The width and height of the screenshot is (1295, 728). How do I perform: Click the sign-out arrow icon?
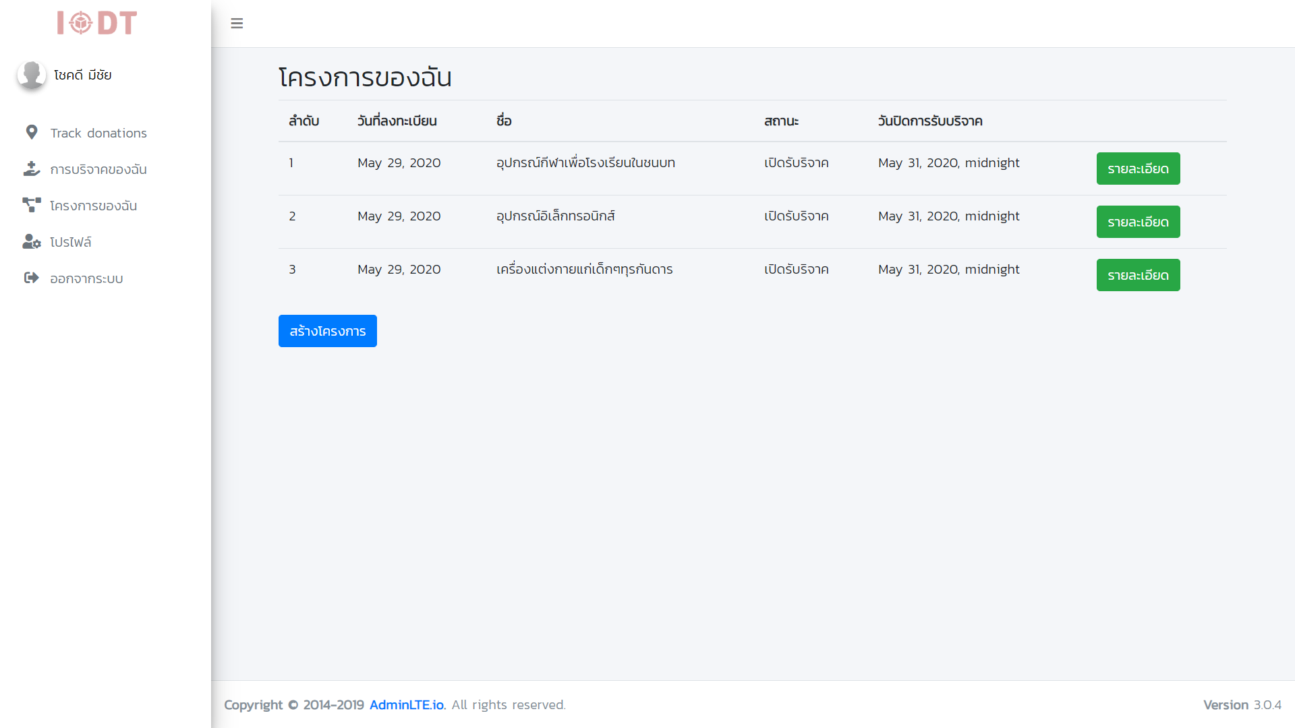point(31,278)
